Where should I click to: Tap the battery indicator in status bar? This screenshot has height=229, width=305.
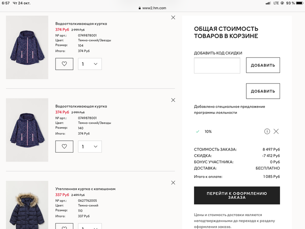(x=299, y=3)
